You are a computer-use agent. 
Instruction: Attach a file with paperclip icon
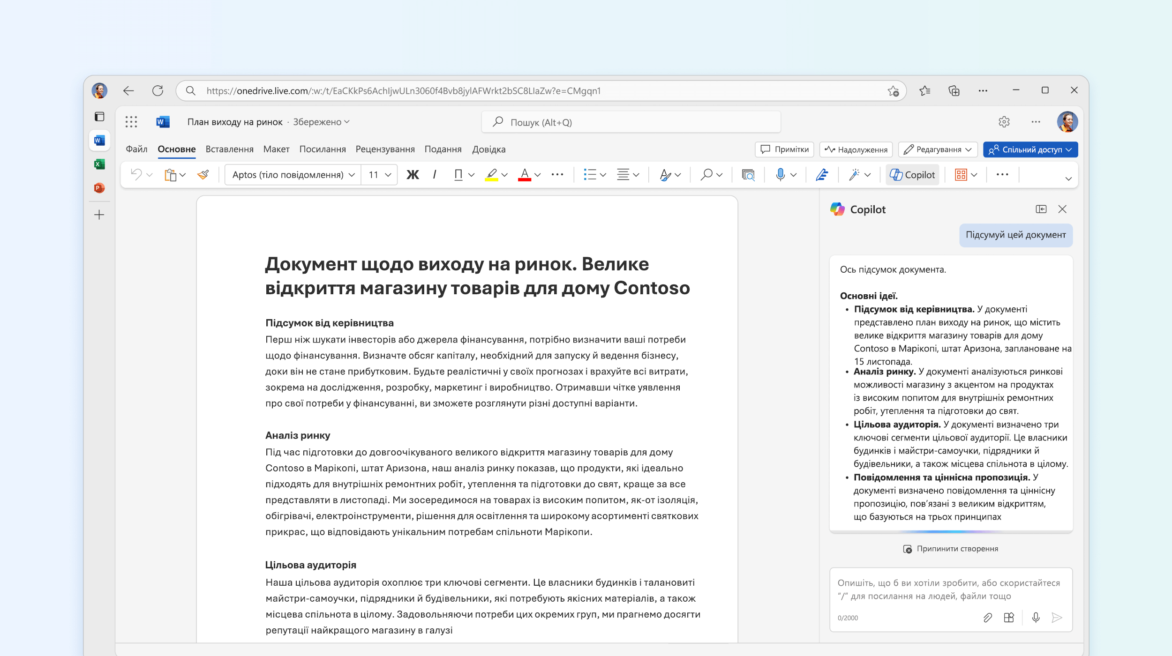pyautogui.click(x=987, y=618)
